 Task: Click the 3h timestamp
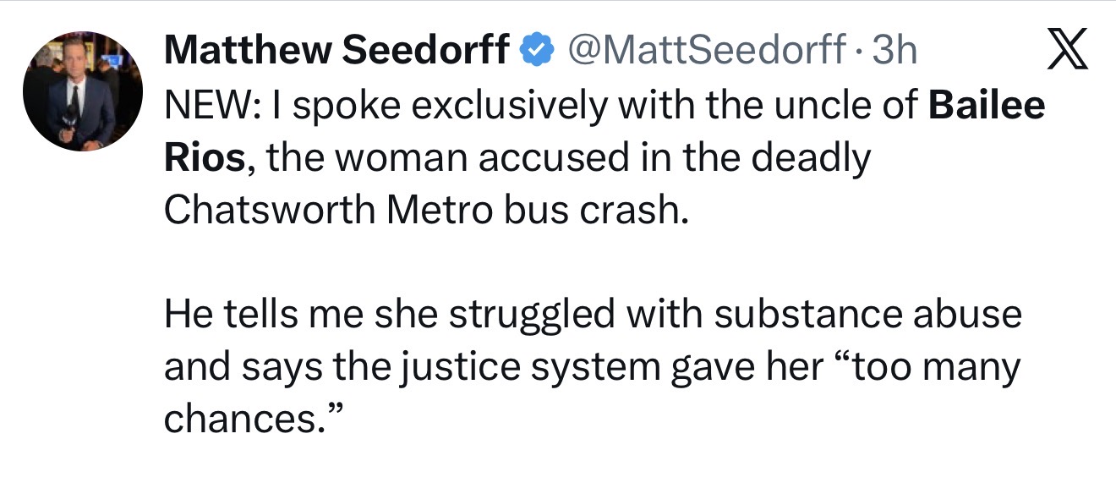coord(894,52)
